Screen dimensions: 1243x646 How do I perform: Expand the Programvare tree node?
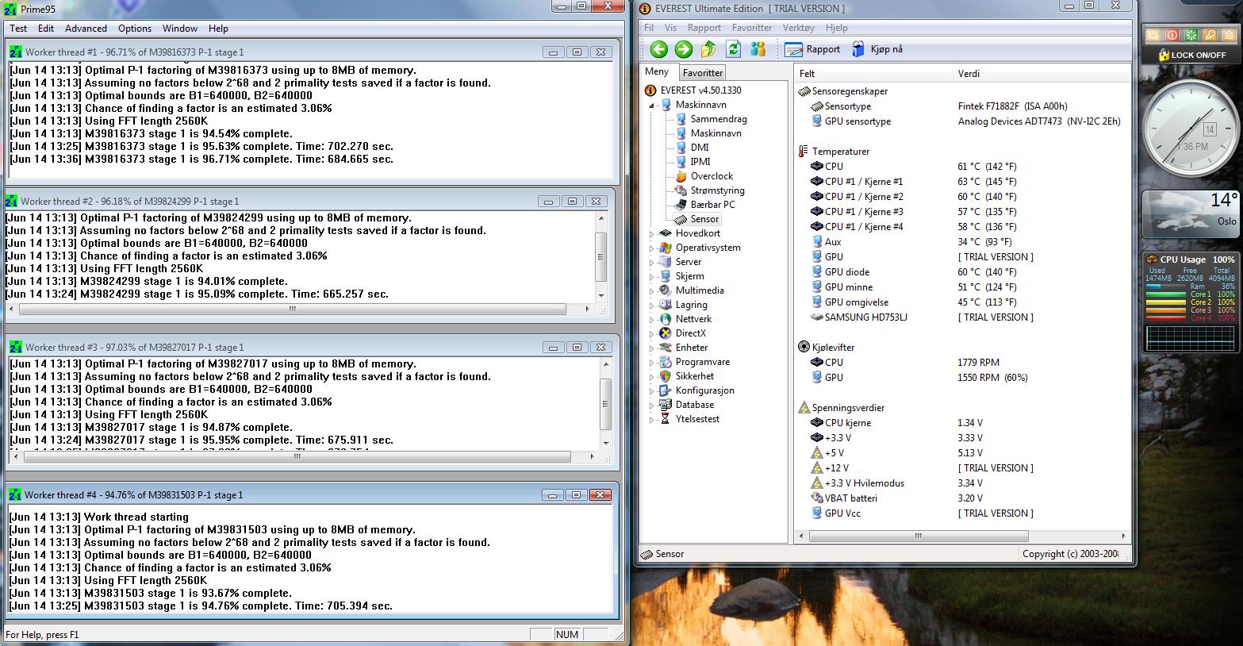(x=652, y=363)
